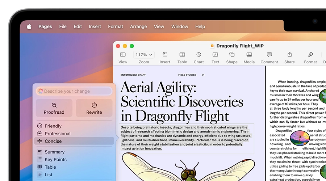Screen dimensions: 326x181
Task: Click the Aerial Agility headline text
Action: tap(182, 102)
